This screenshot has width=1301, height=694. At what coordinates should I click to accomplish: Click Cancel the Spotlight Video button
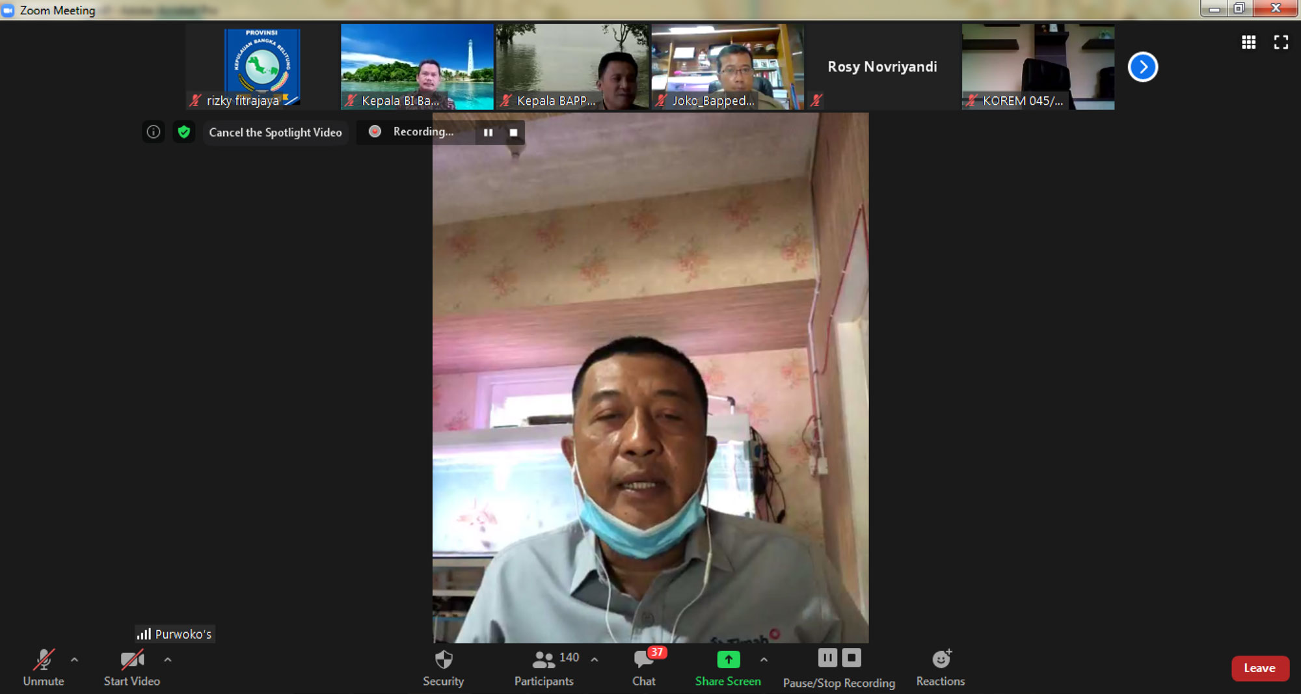(x=275, y=132)
